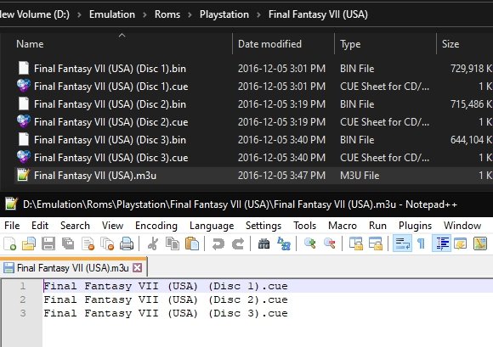Screen dimensions: 493x347
Task: Expand the chevron after Emulation breadcrumb
Action: pyautogui.click(x=144, y=14)
